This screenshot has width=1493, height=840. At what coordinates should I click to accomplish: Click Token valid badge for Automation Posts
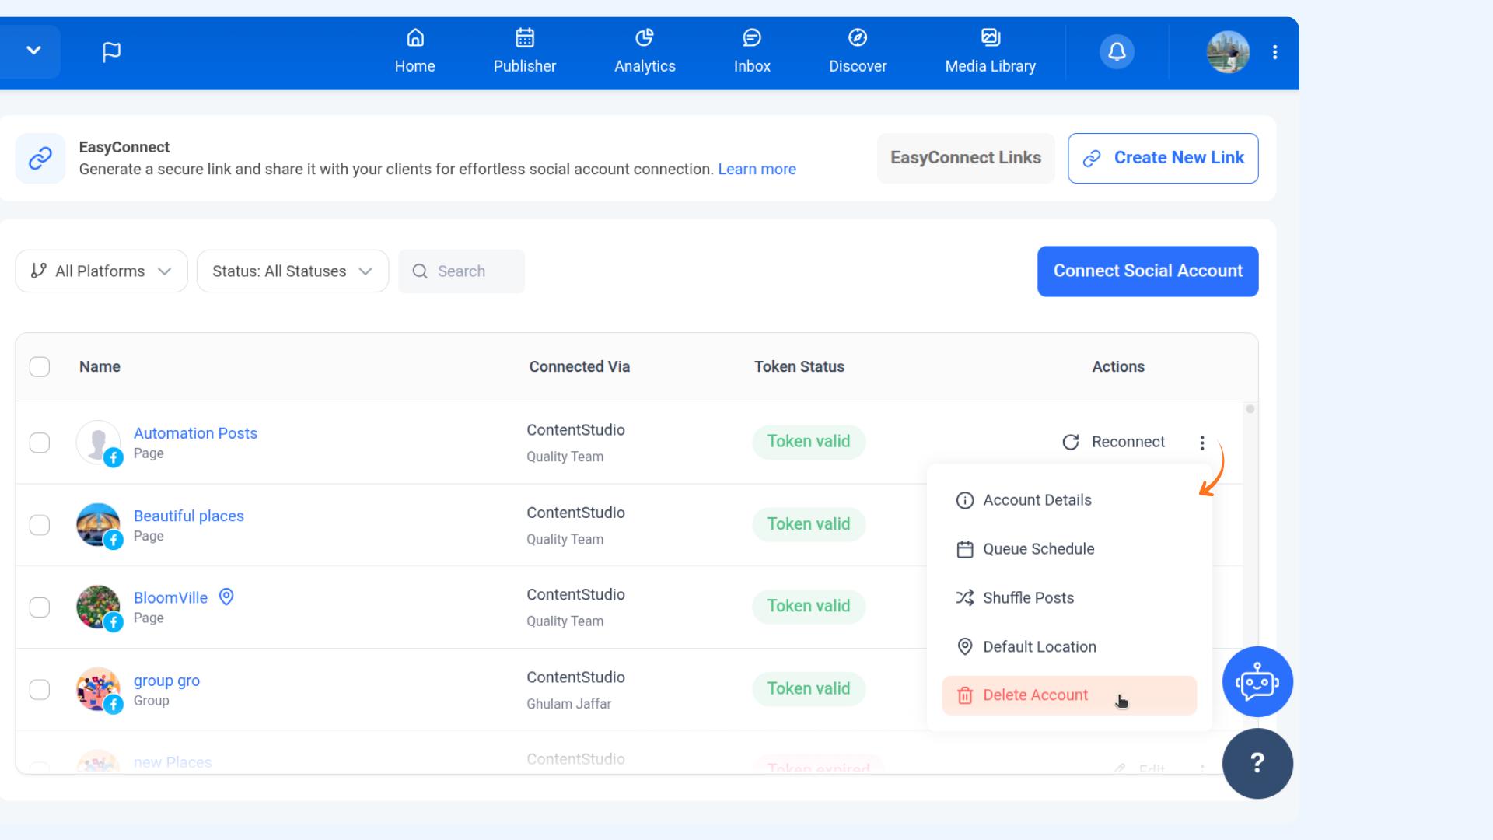coord(809,442)
